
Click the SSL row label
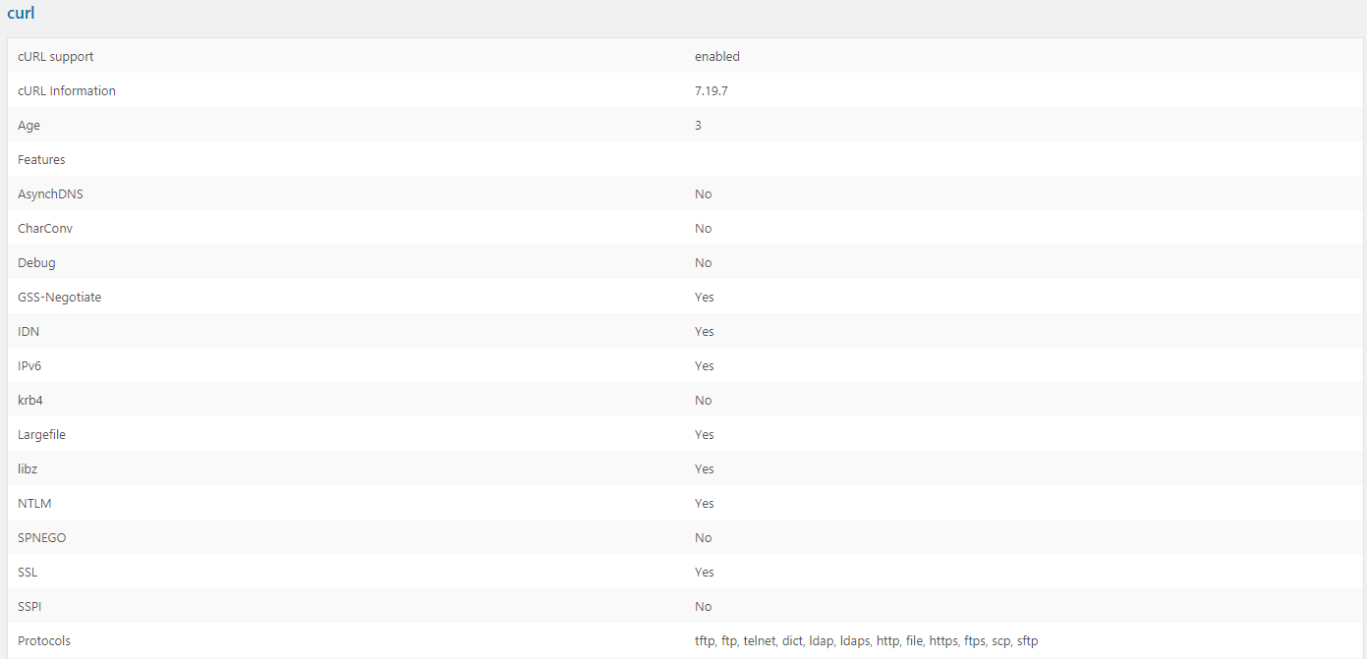[x=28, y=573]
